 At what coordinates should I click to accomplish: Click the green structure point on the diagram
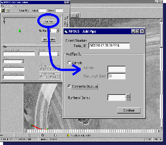tap(19, 31)
